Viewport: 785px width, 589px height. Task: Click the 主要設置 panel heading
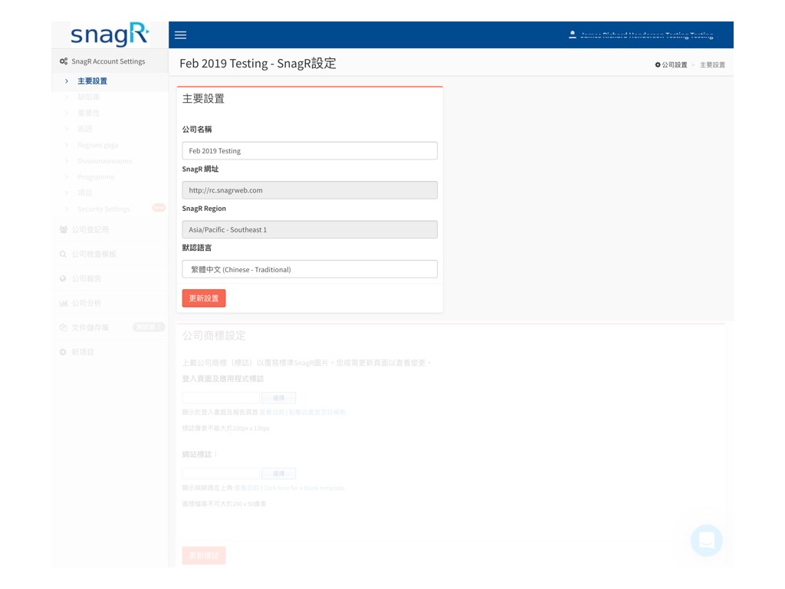203,99
